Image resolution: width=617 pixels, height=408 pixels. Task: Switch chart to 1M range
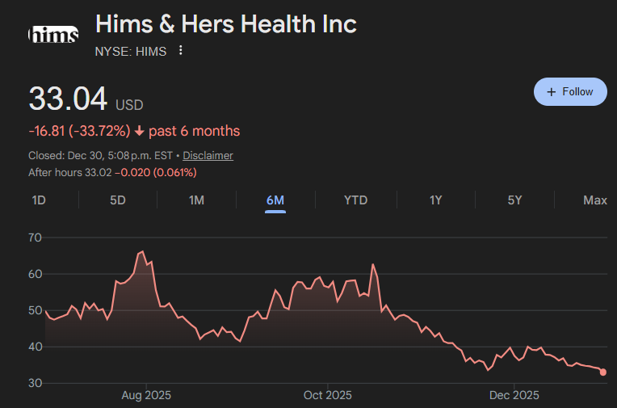[x=196, y=200]
